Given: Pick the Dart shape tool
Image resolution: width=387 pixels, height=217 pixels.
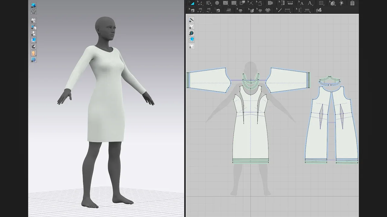Looking at the screenshot, I should (242, 3).
